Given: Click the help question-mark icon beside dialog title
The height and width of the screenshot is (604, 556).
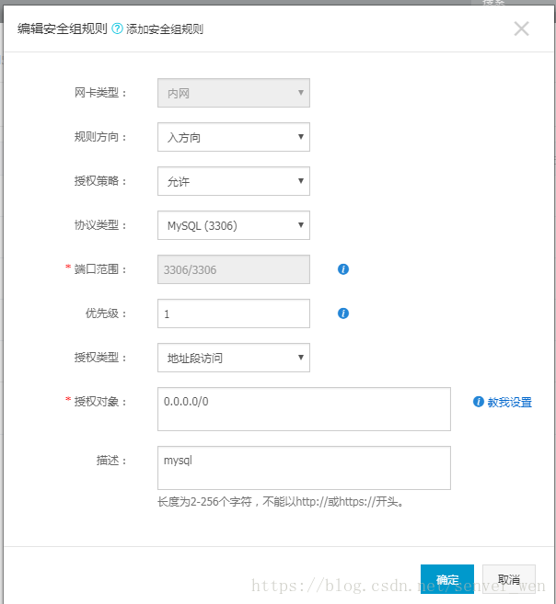Looking at the screenshot, I should click(x=117, y=28).
